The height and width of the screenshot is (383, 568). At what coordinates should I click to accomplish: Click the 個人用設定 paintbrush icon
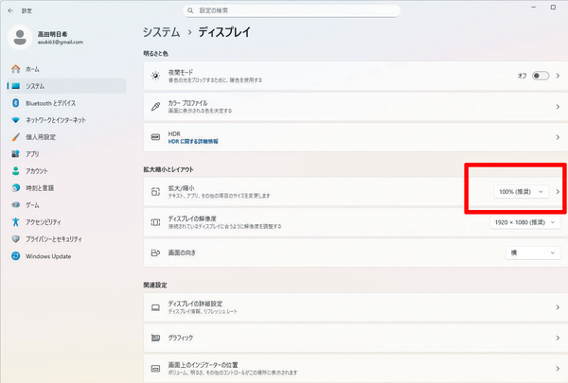15,137
